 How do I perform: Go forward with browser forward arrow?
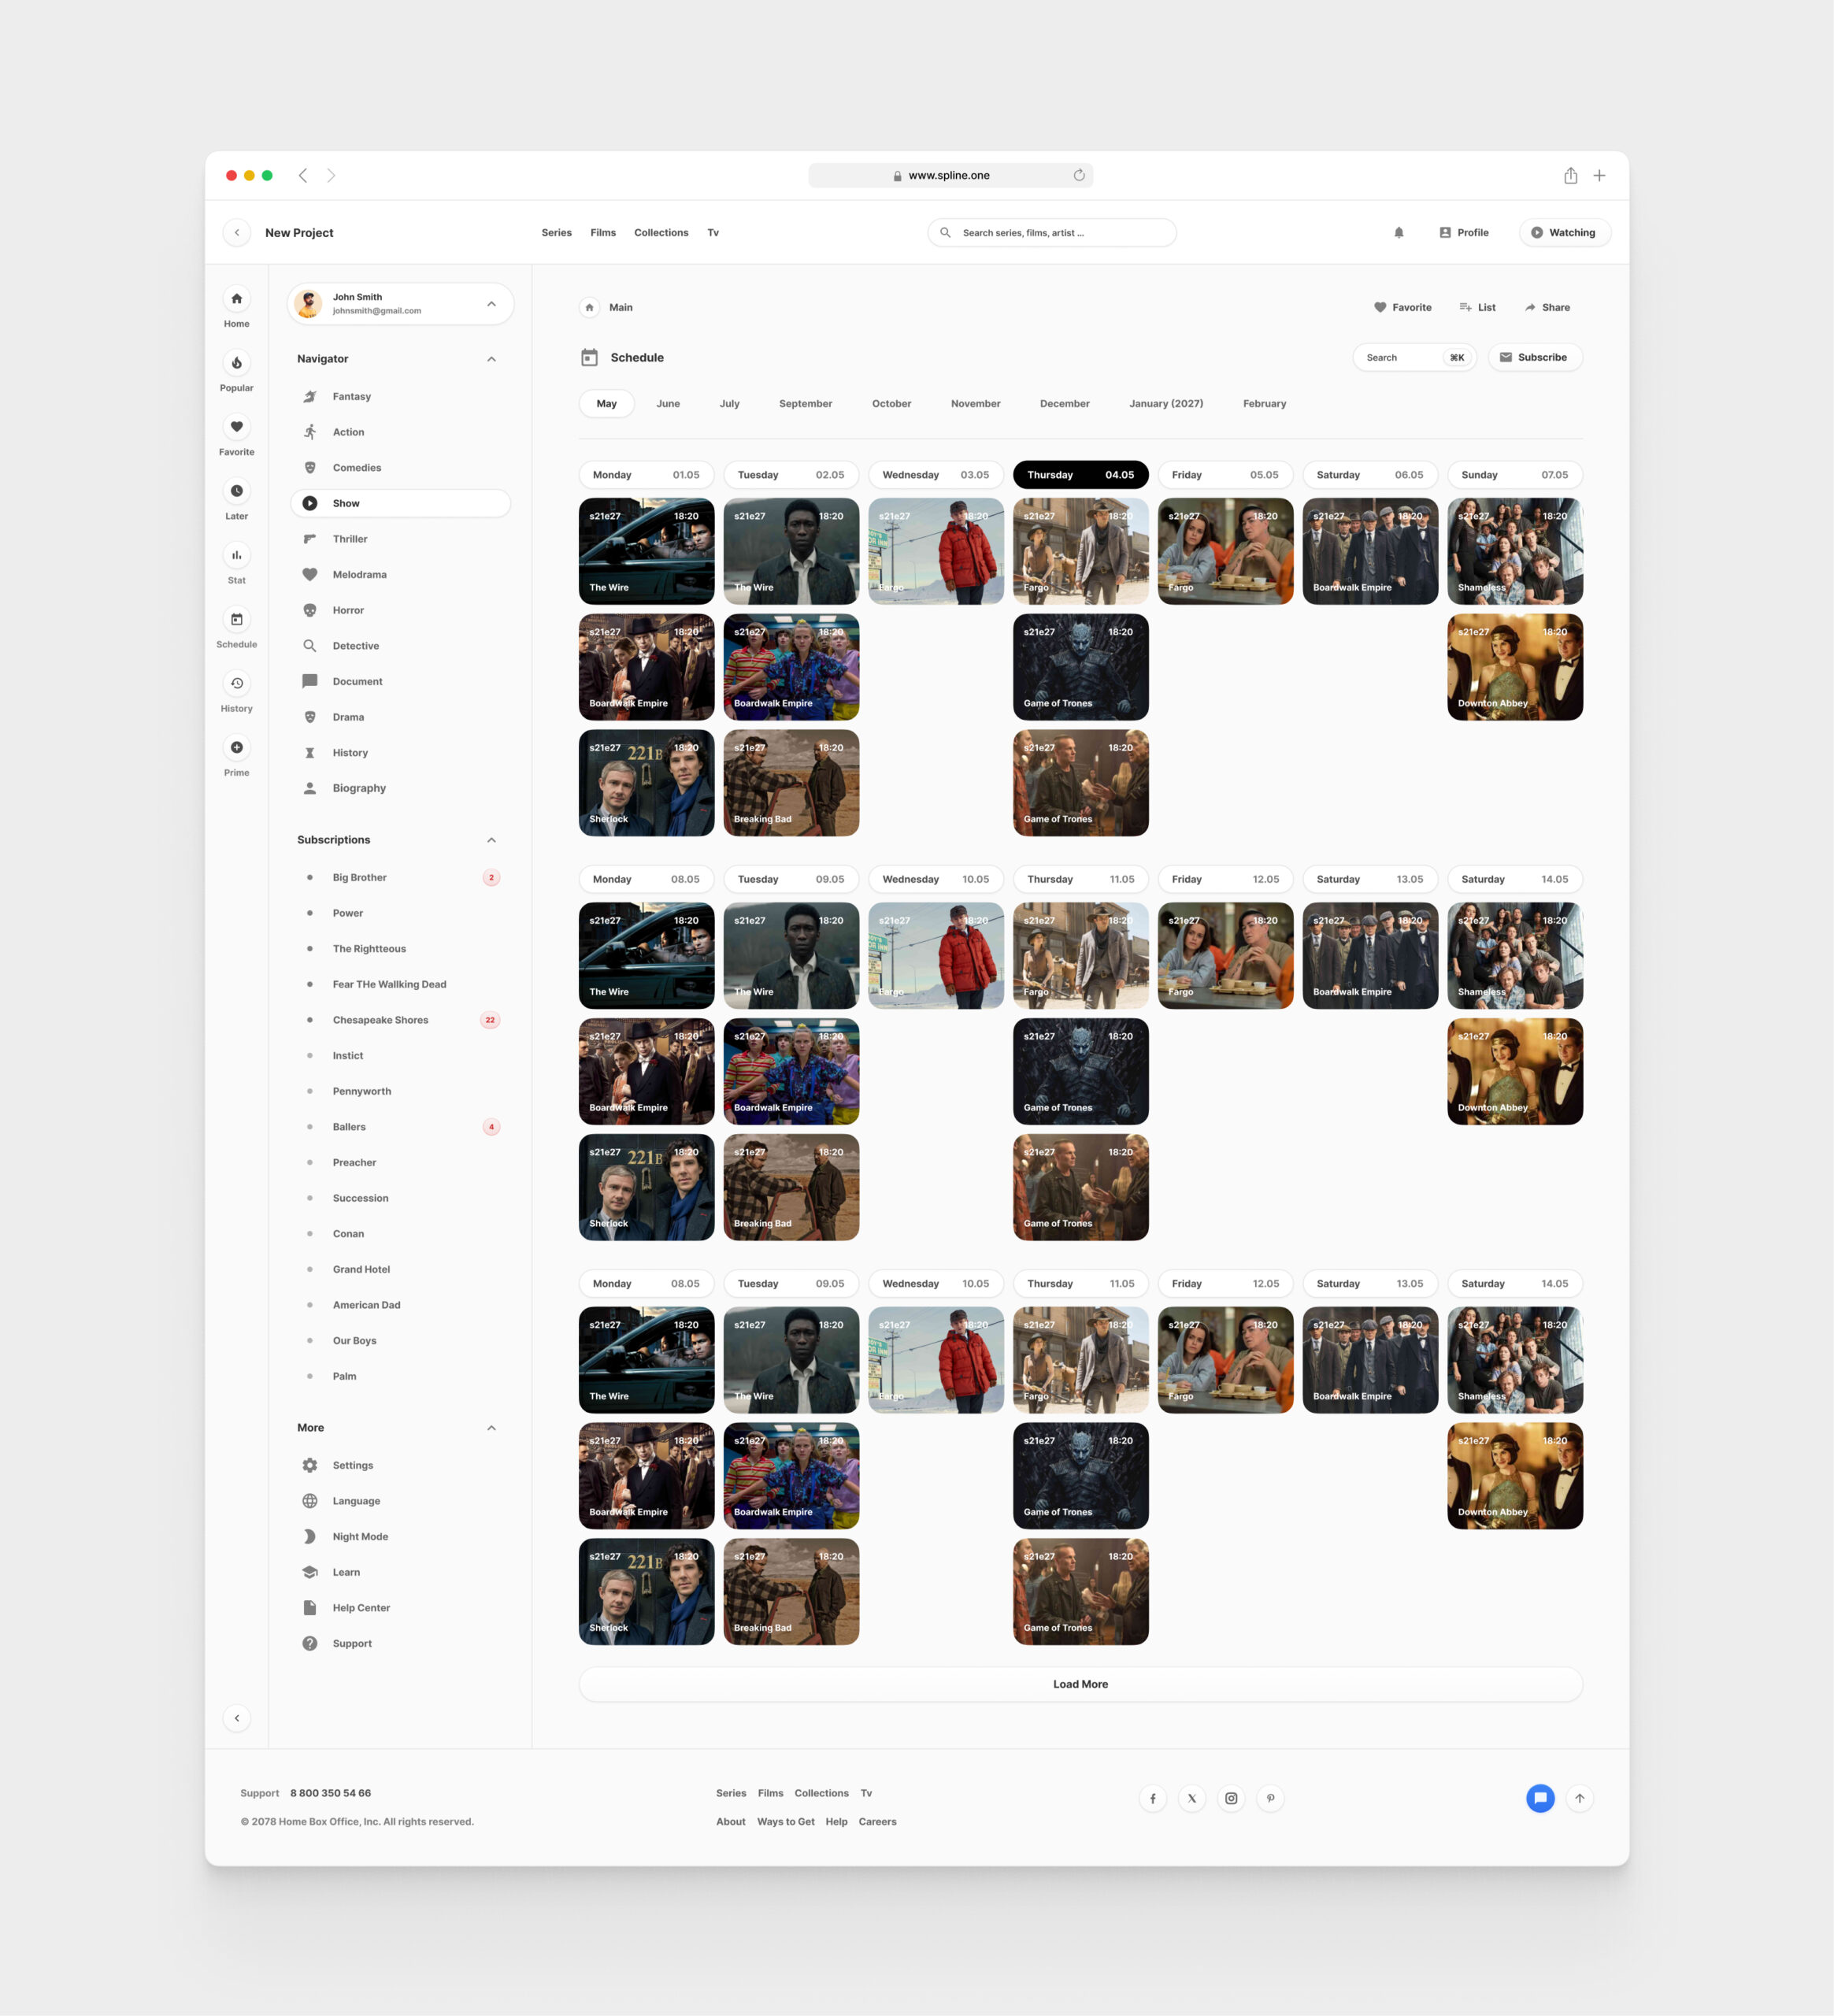point(331,175)
